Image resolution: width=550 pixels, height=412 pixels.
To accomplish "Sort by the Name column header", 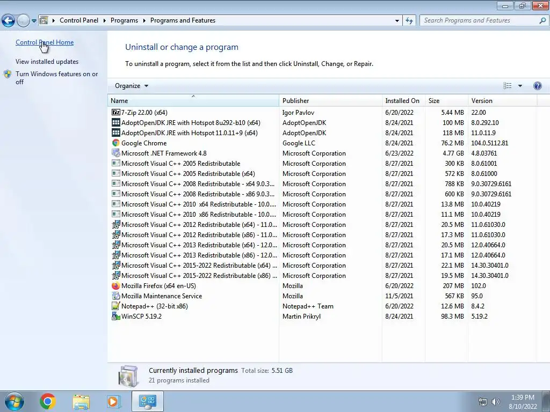I will tap(193, 100).
